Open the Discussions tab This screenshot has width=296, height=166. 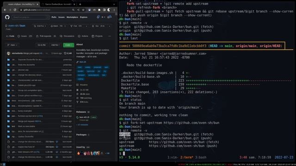67,36
